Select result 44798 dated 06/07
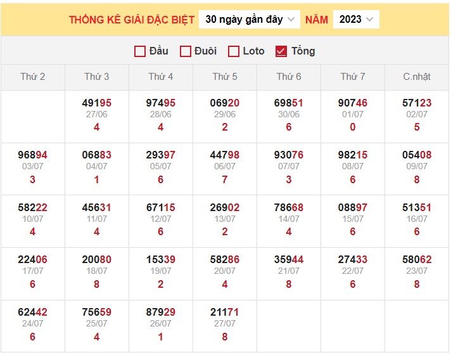Screen dimensions: 451x355 pos(225,155)
